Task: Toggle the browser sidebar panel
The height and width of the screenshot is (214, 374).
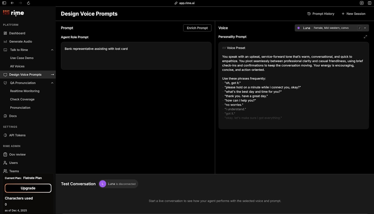Action: (x=4, y=3)
